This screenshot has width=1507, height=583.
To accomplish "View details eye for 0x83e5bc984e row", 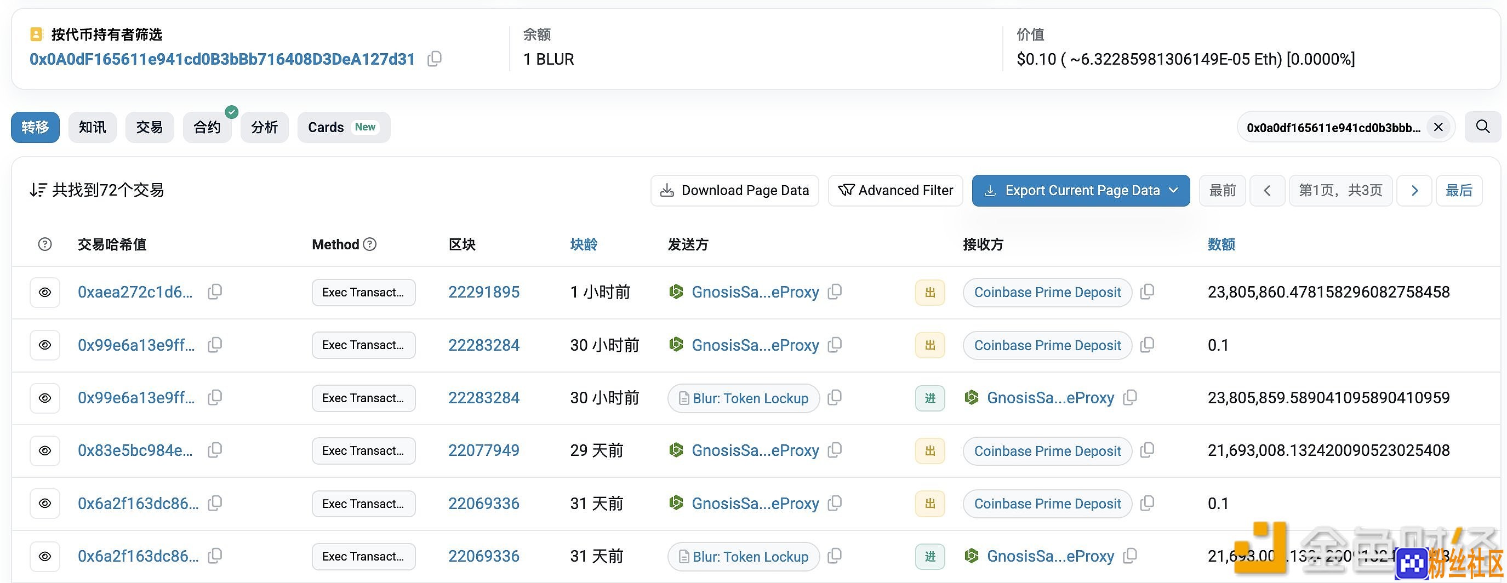I will (45, 451).
